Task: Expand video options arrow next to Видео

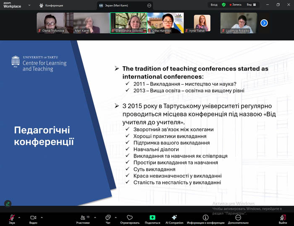Action: [42, 217]
